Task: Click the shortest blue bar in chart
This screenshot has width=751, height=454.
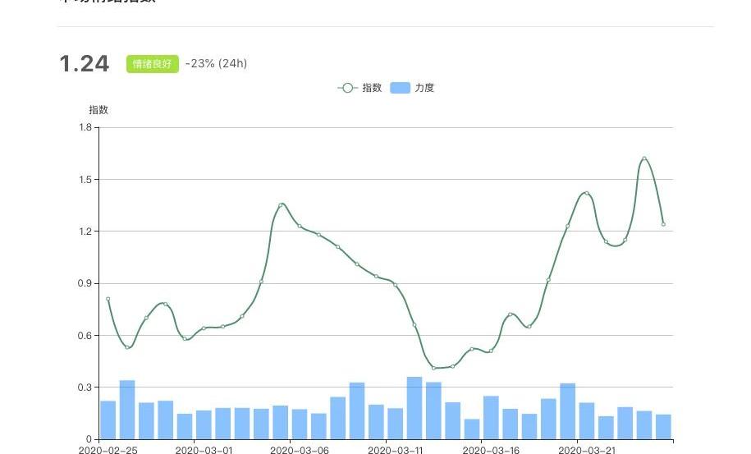Action: [472, 429]
